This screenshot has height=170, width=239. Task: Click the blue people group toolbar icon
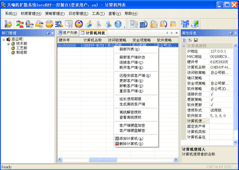[x=185, y=24]
